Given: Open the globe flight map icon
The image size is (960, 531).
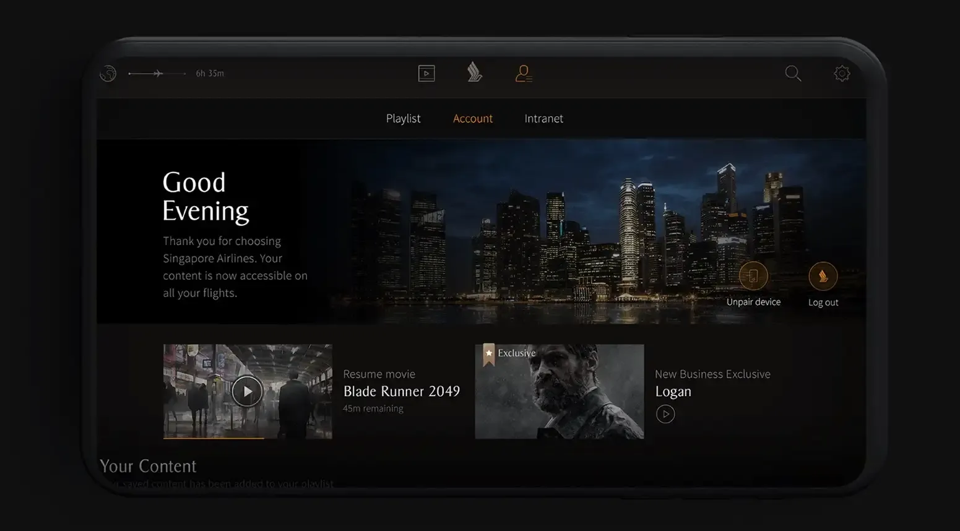Looking at the screenshot, I should pos(108,74).
